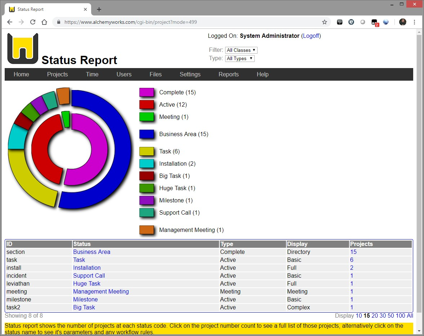
Task: Click the browser back arrow
Action: 10,22
